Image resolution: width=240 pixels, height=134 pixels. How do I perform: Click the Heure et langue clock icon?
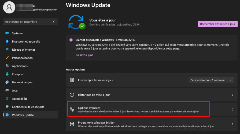tap(7, 82)
